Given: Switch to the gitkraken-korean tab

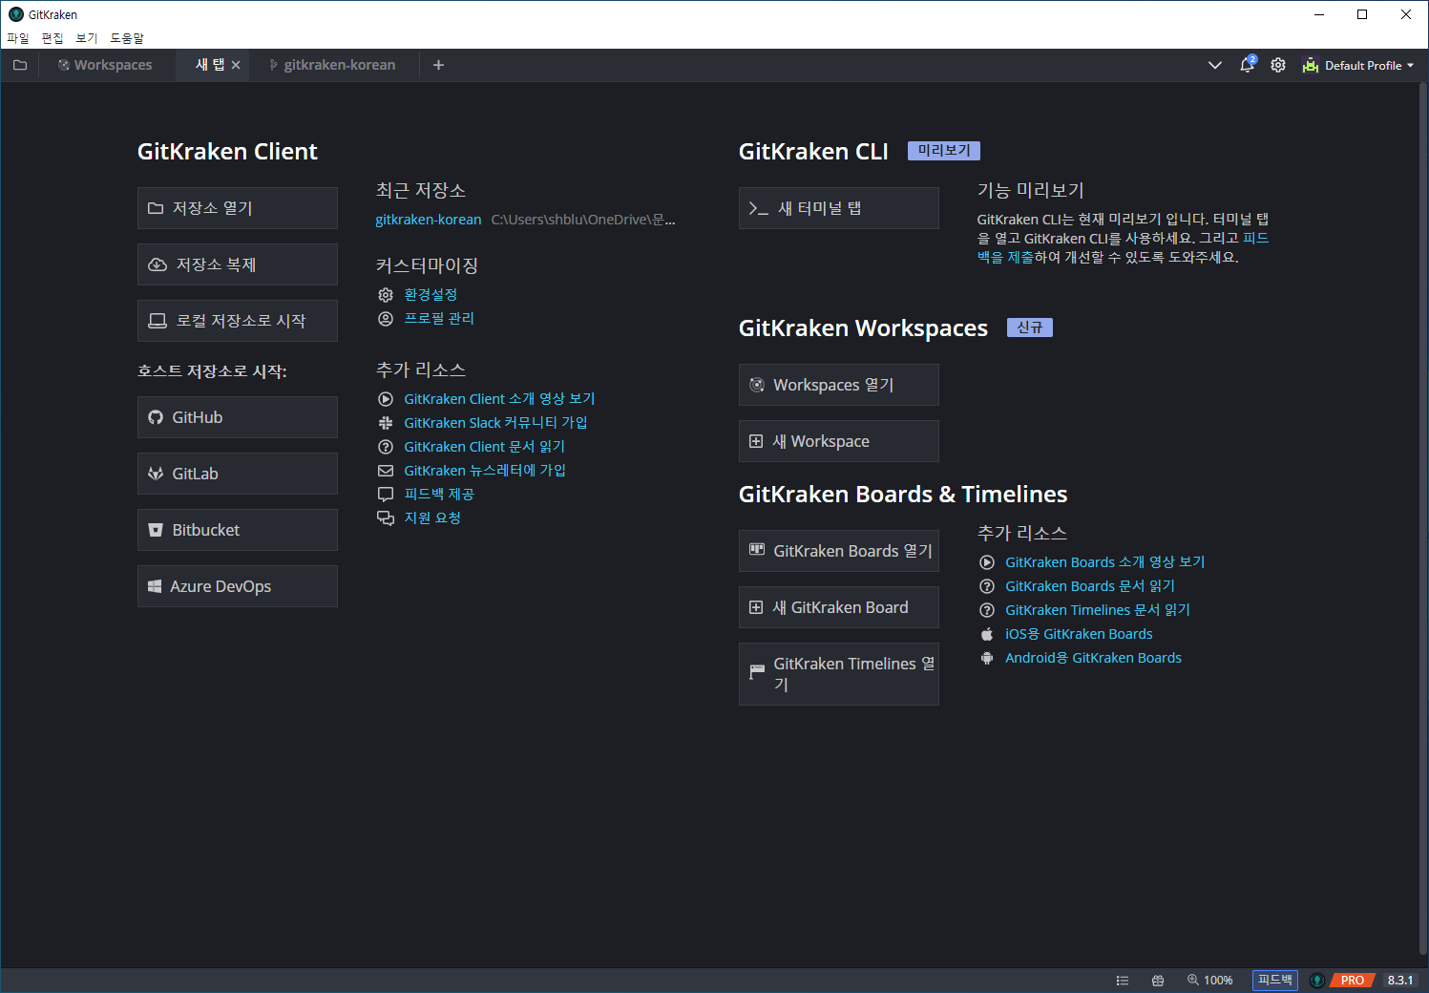Looking at the screenshot, I should click(332, 65).
